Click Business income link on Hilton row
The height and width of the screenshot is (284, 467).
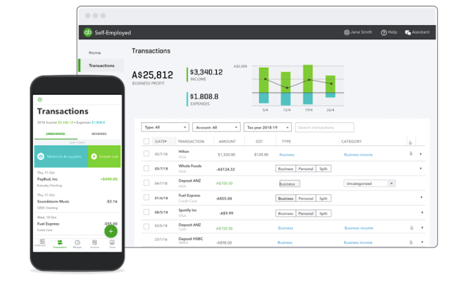click(358, 155)
